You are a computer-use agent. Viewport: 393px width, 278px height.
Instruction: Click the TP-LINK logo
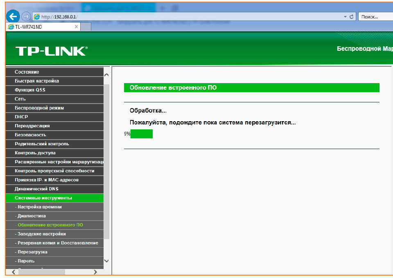click(51, 51)
